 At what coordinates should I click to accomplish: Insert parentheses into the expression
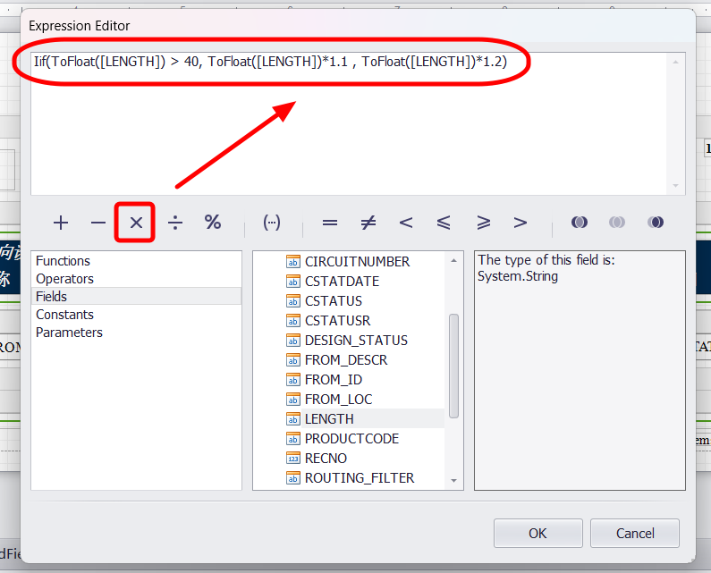point(272,222)
